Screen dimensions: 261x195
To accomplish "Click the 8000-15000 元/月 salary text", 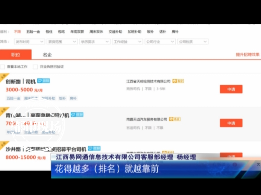I will click(x=25, y=157).
